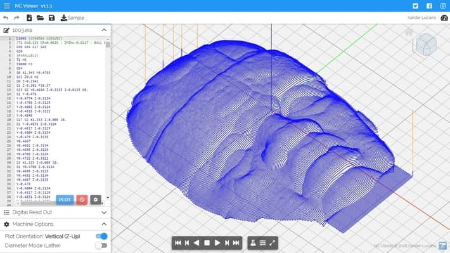This screenshot has height=253, width=450.
Task: Collapse the 1003.ela editor panel
Action: (x=104, y=30)
